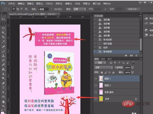Select the Sharpen/Blur tool

(3, 74)
